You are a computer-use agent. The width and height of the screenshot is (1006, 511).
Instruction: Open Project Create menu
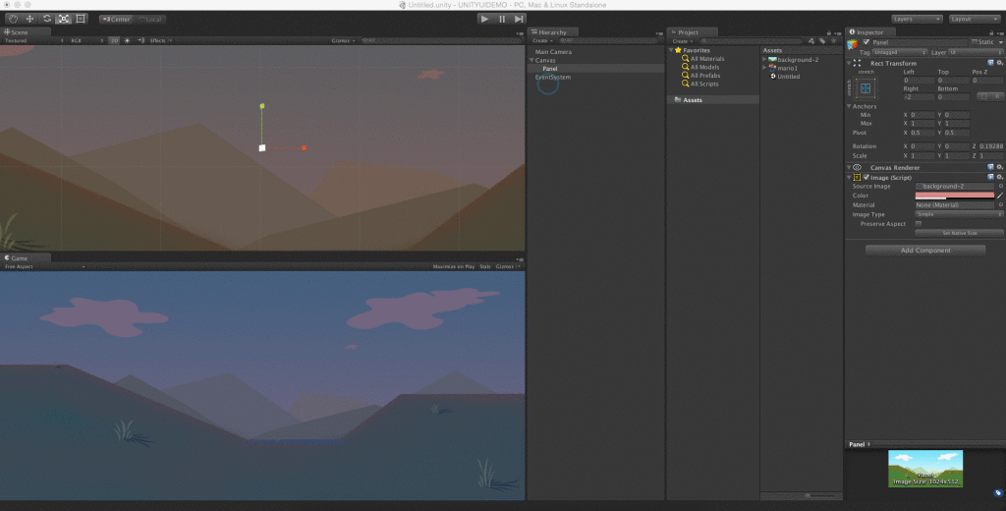coord(682,40)
